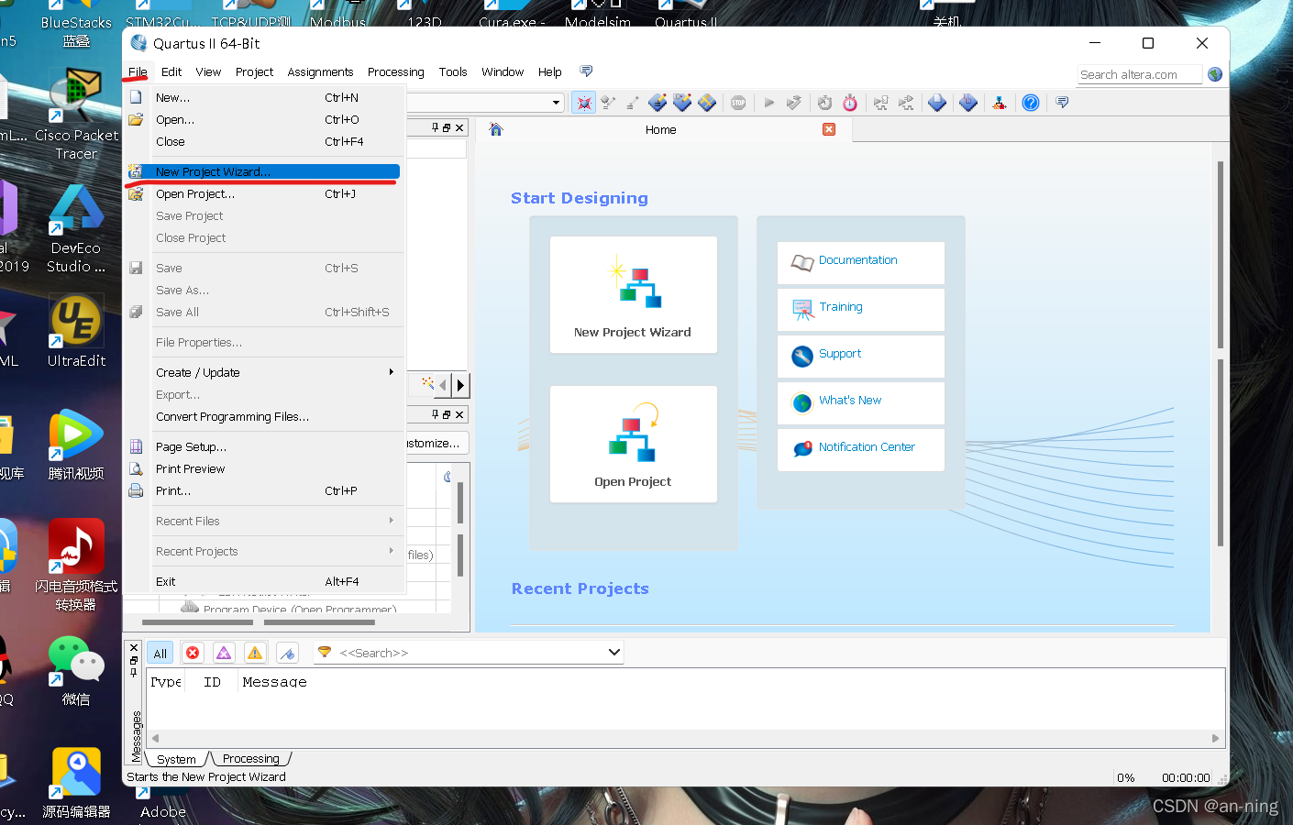The height and width of the screenshot is (825, 1293).
Task: Open Tencent Video (腾讯视频) desktop icon
Action: click(x=76, y=445)
